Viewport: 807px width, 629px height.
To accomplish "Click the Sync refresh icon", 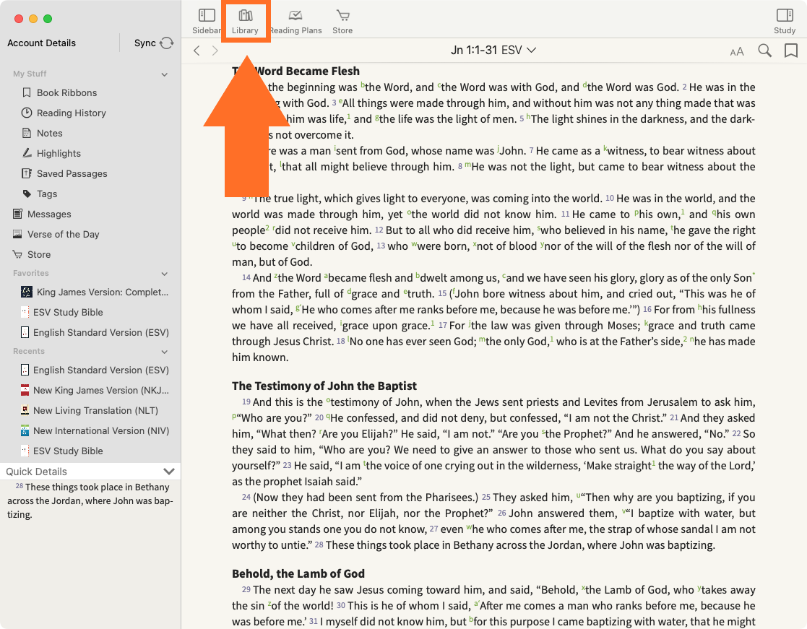I will pos(167,43).
